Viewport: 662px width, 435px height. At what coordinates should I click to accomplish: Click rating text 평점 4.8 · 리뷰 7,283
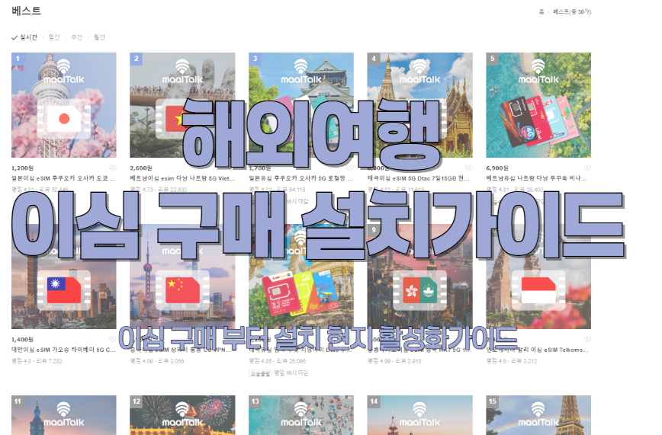37,361
